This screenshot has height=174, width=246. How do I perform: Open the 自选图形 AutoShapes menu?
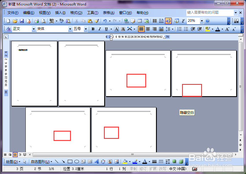(42, 162)
